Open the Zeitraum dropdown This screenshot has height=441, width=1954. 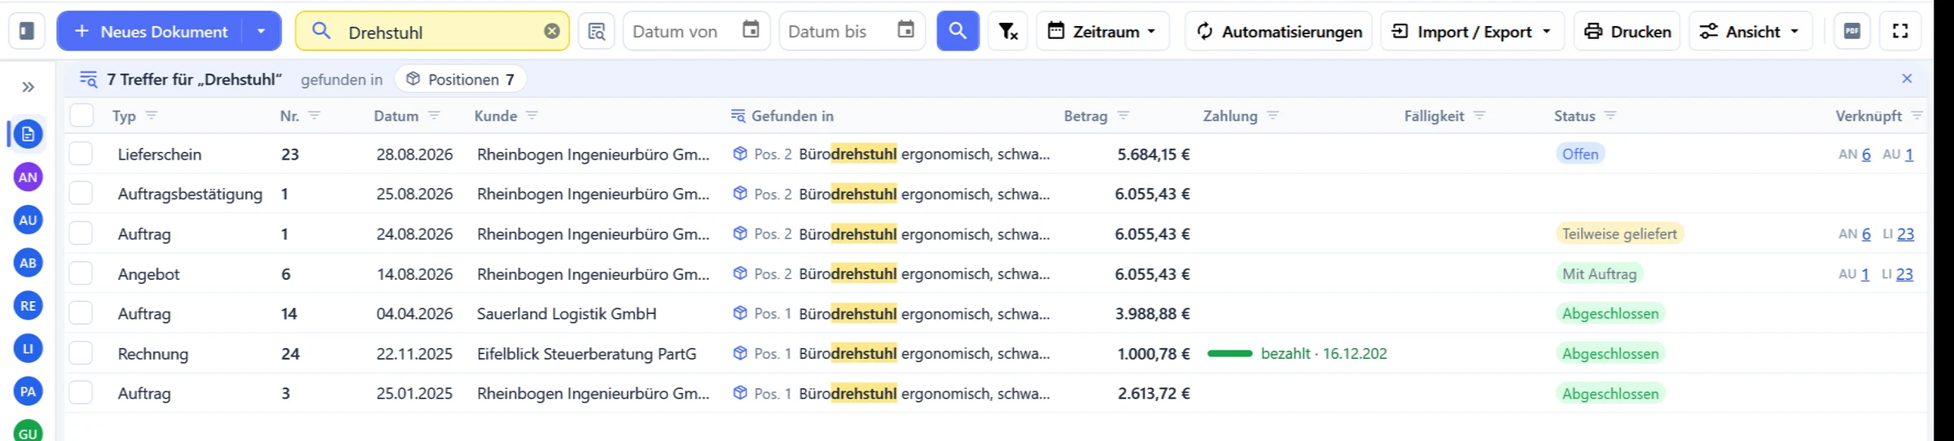1102,31
